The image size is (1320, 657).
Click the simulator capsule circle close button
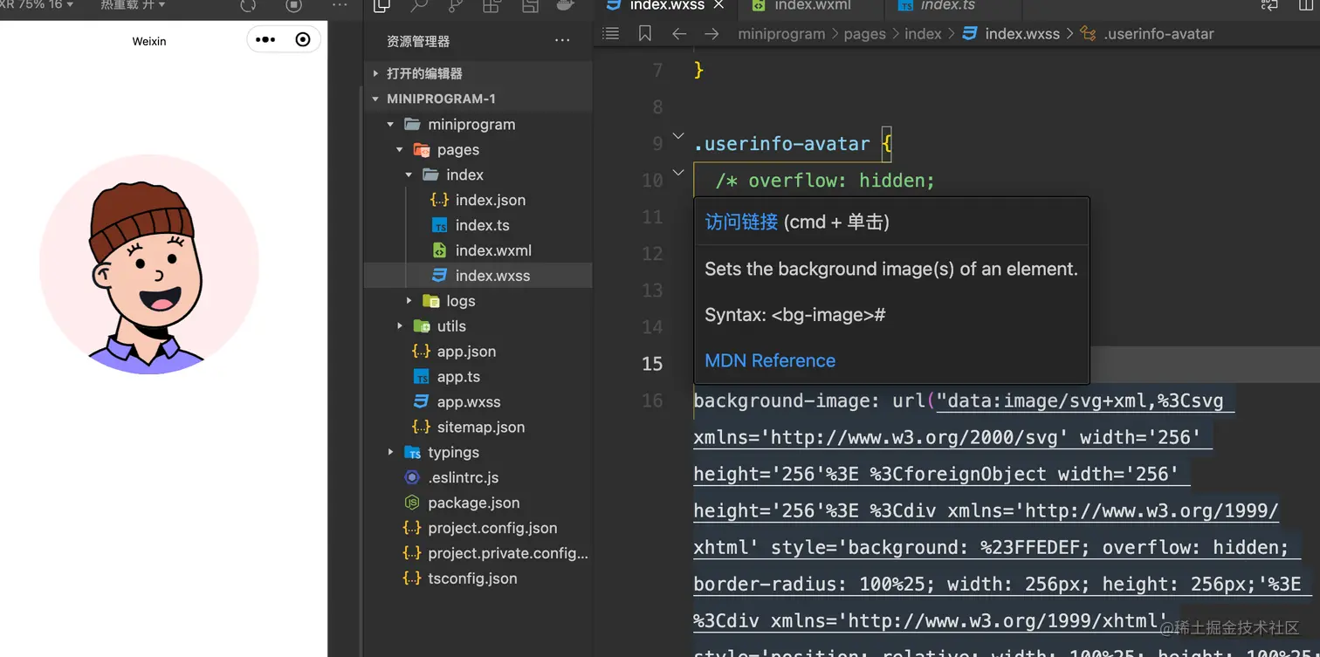(303, 40)
